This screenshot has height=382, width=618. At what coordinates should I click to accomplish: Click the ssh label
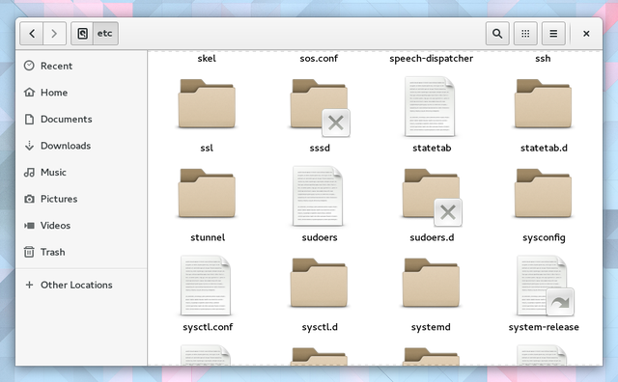click(x=543, y=58)
